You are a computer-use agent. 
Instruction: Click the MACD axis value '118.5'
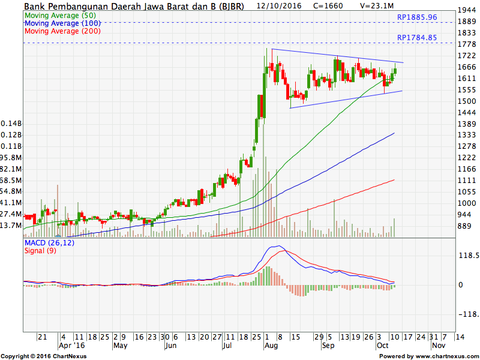tap(469, 256)
